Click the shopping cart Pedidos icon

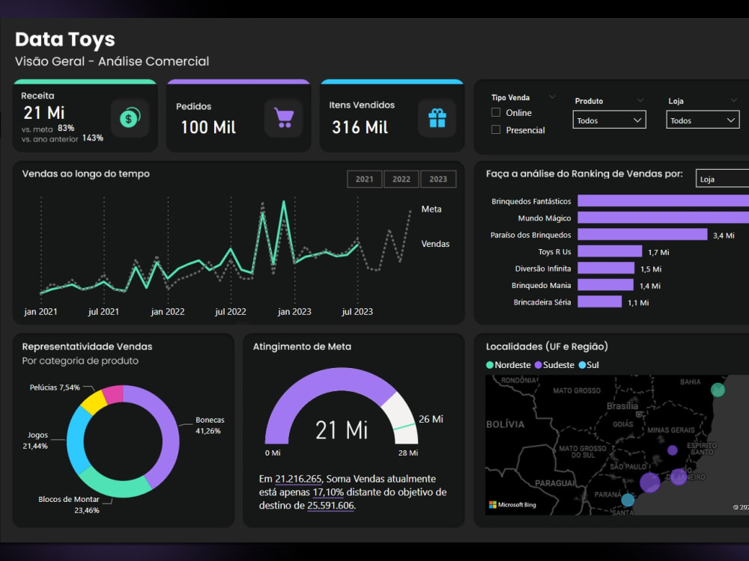point(284,118)
